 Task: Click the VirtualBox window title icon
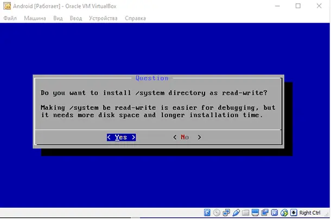(7, 6)
